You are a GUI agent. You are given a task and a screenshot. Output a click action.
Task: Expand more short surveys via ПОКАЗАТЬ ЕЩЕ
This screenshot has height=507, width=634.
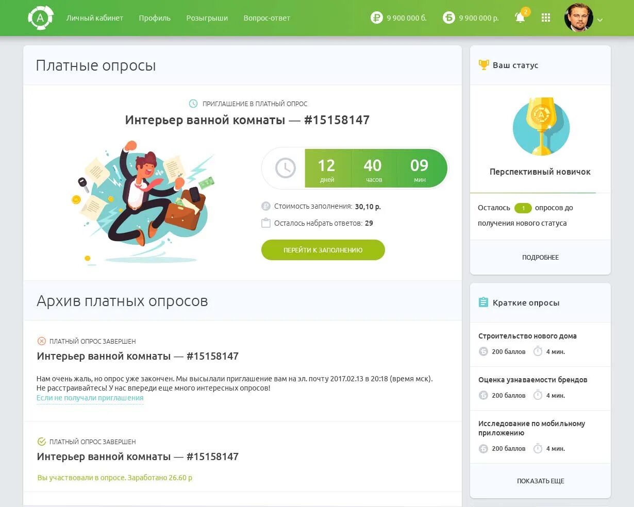pyautogui.click(x=540, y=481)
